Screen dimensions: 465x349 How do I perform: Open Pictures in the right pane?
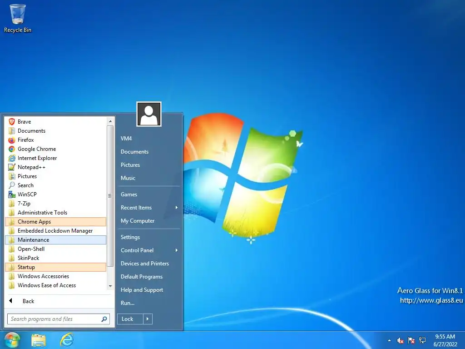(x=130, y=165)
